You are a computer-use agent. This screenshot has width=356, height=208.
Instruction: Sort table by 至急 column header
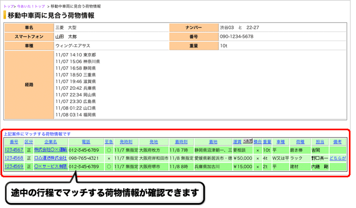pyautogui.click(x=109, y=142)
